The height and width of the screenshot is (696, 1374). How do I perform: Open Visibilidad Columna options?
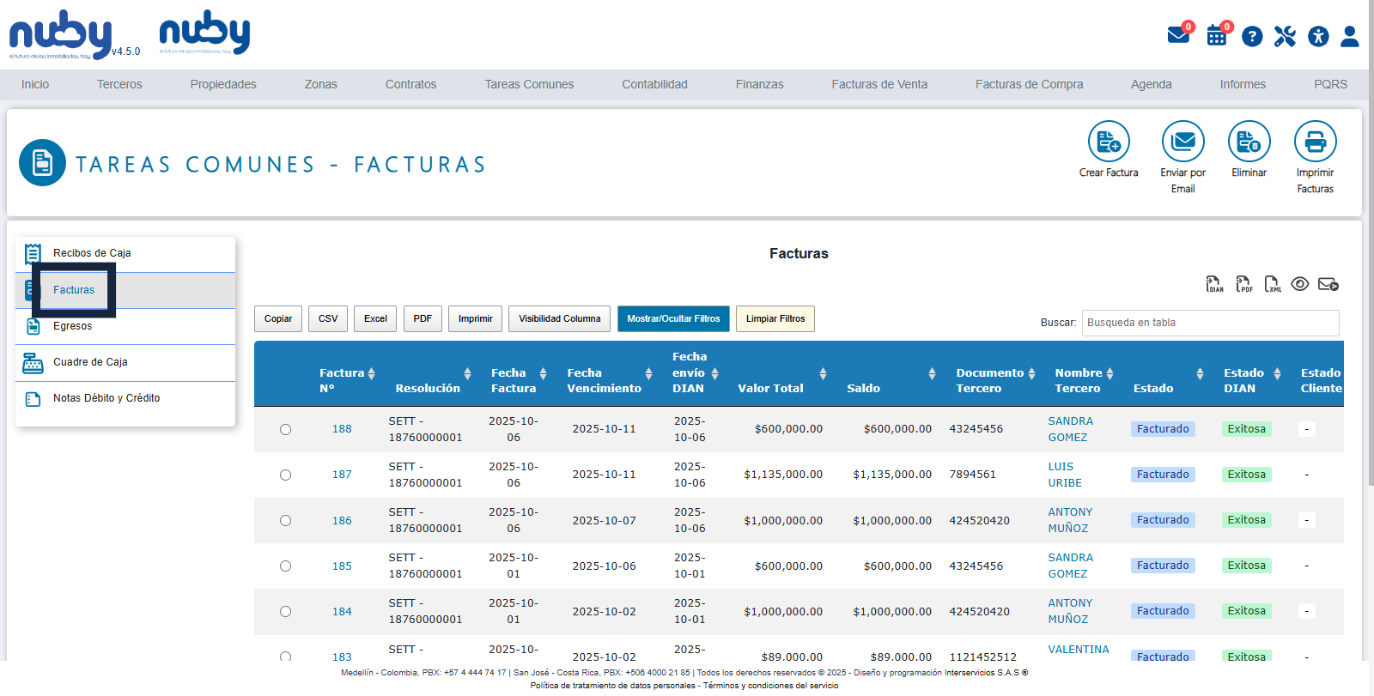tap(559, 318)
